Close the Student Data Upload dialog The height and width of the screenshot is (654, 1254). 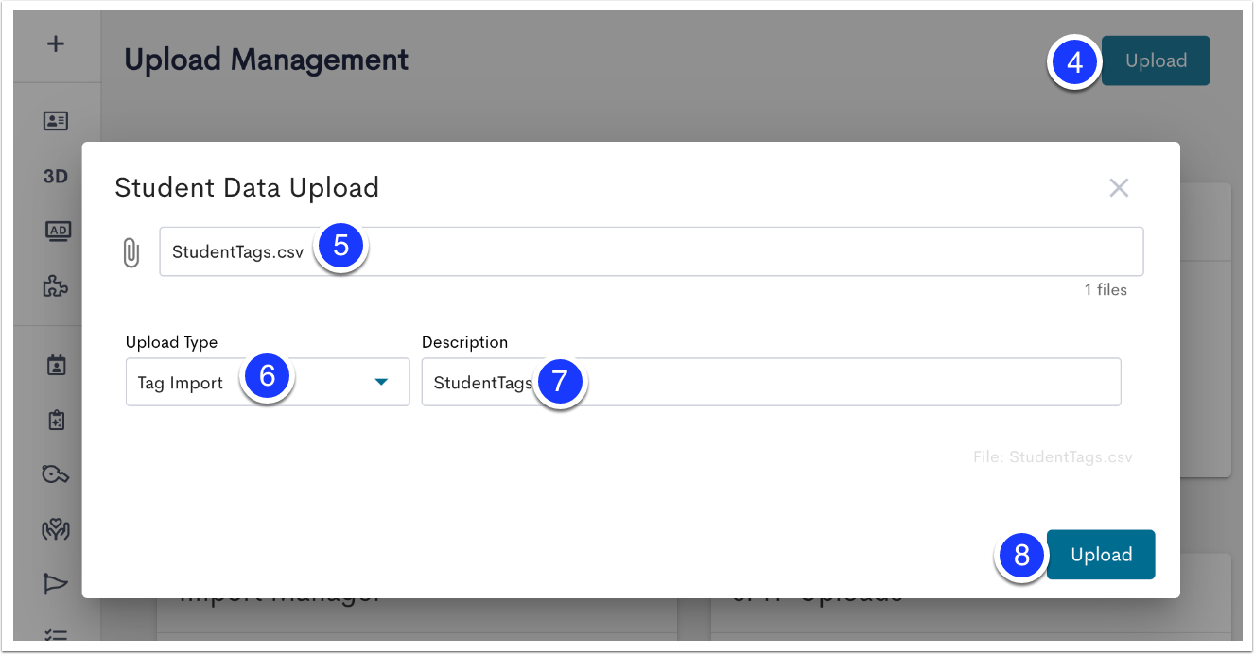pos(1119,188)
